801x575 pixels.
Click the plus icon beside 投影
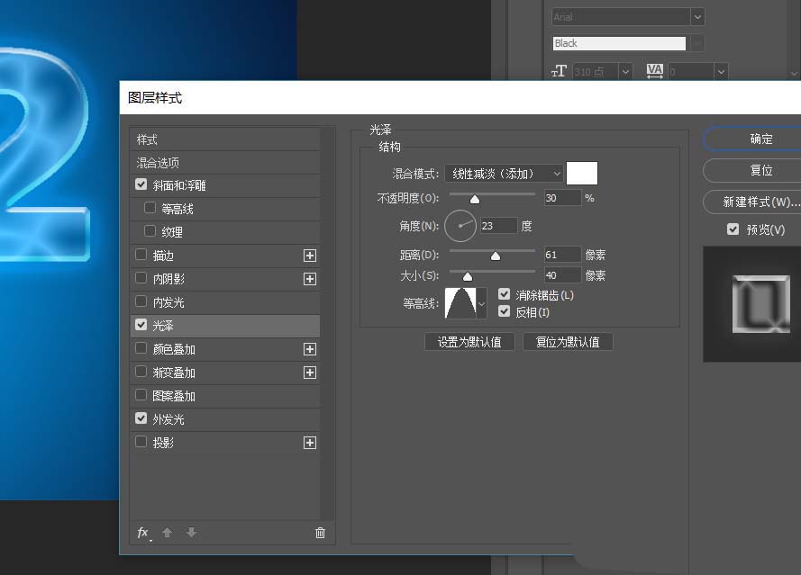coord(310,442)
